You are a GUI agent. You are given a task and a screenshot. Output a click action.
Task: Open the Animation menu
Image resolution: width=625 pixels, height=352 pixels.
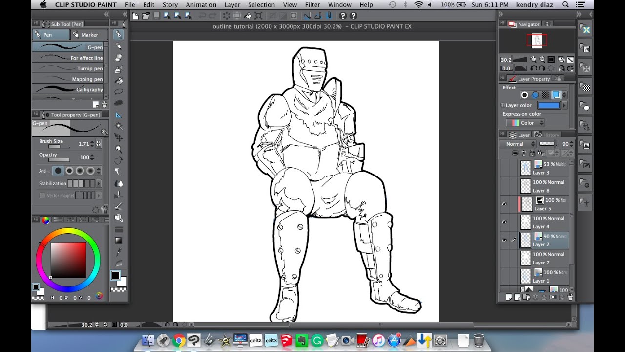point(201,4)
